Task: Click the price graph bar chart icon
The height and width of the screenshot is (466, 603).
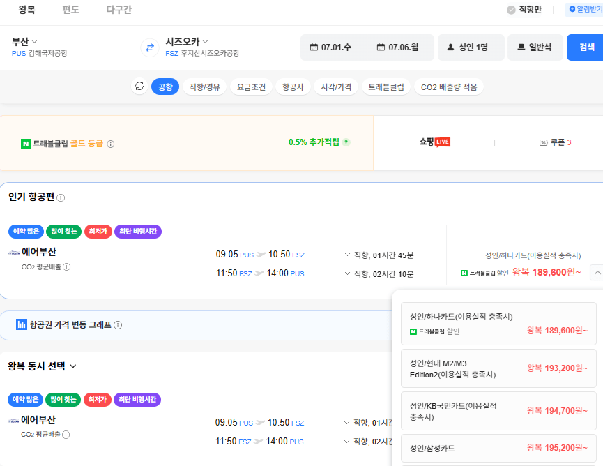Action: [21, 324]
